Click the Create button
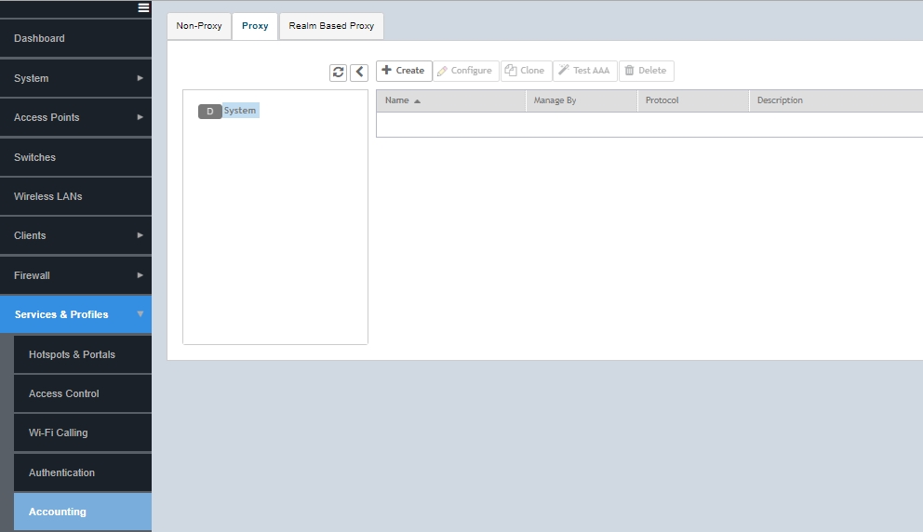 coord(404,71)
